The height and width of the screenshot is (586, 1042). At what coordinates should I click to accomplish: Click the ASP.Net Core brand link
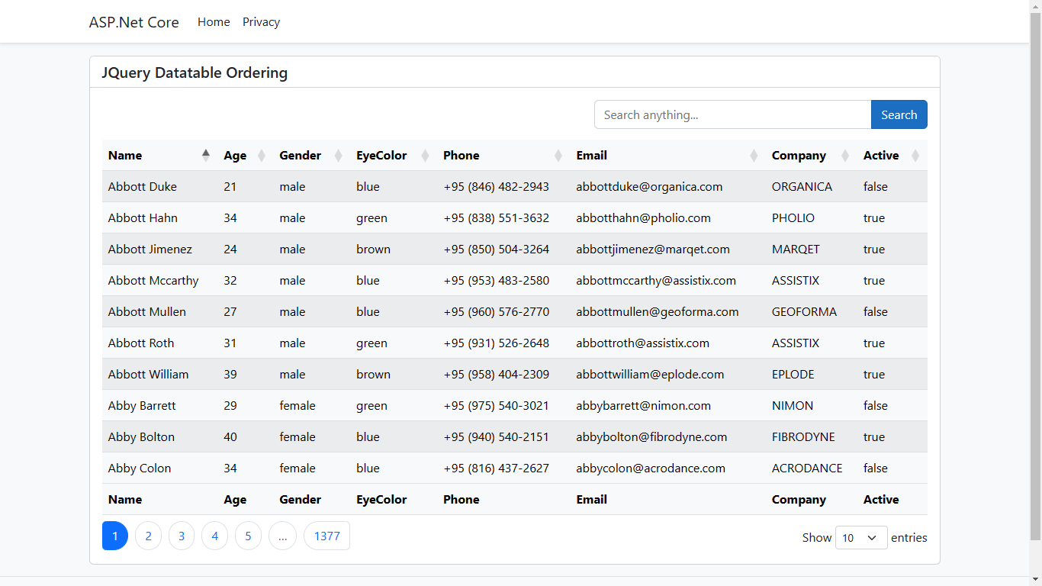point(134,22)
